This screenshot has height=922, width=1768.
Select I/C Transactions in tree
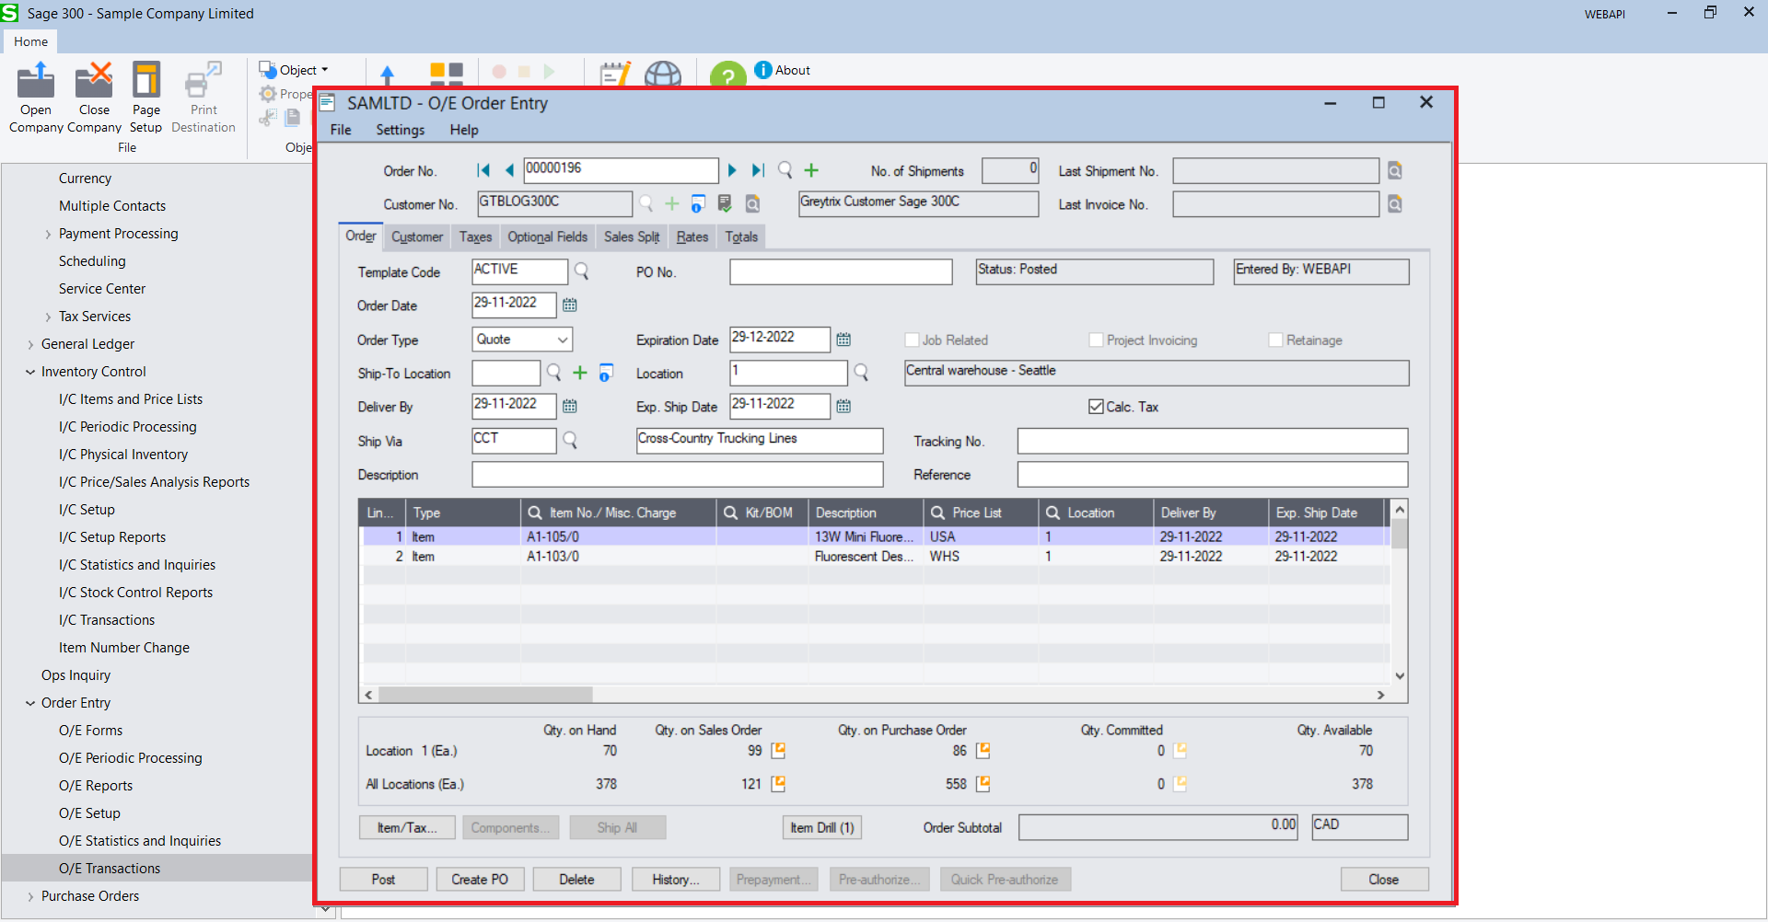tap(107, 620)
